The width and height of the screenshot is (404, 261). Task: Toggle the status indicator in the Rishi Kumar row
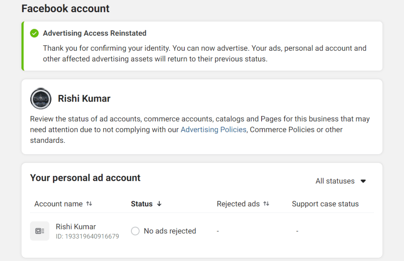click(x=135, y=231)
